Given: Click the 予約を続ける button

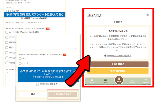Looking at the screenshot, I should pos(118,64).
